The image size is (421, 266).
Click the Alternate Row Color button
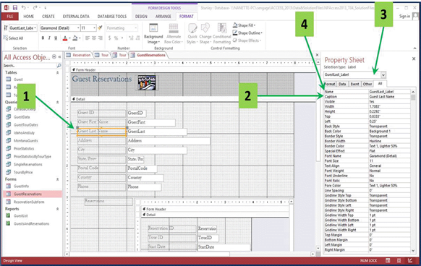(174, 34)
